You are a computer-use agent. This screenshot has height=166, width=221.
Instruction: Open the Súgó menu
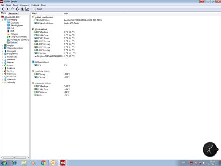43,5
